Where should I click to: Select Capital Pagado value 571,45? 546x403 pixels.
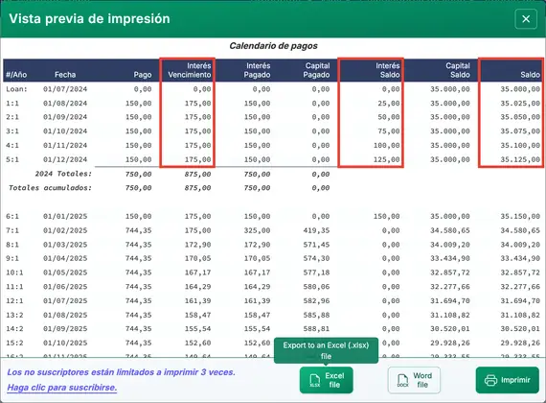pyautogui.click(x=316, y=245)
